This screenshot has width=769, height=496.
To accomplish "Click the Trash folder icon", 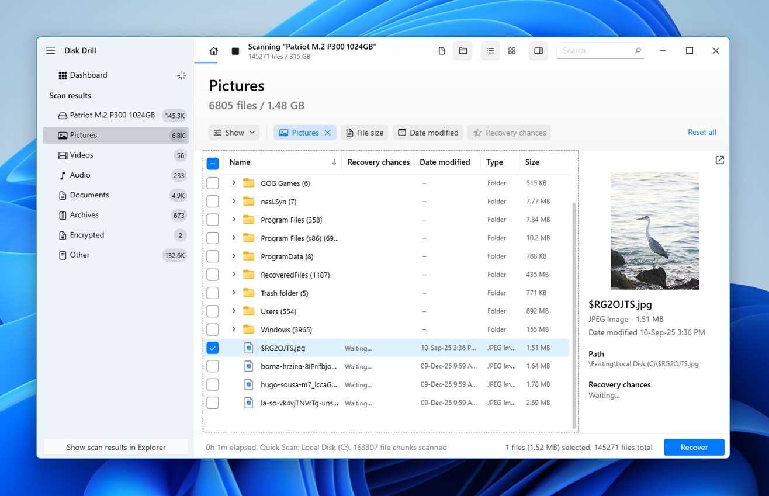I will pyautogui.click(x=249, y=293).
